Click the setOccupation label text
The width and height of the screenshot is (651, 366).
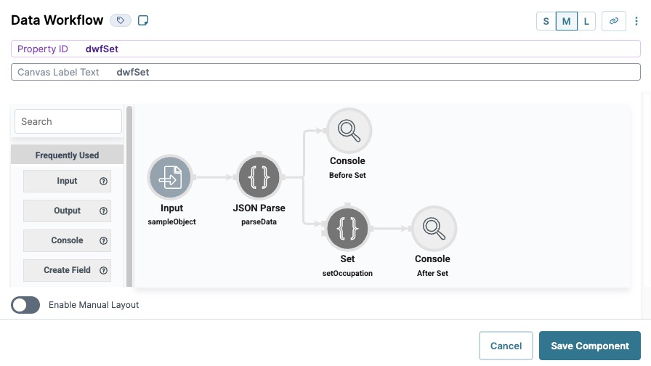click(347, 273)
